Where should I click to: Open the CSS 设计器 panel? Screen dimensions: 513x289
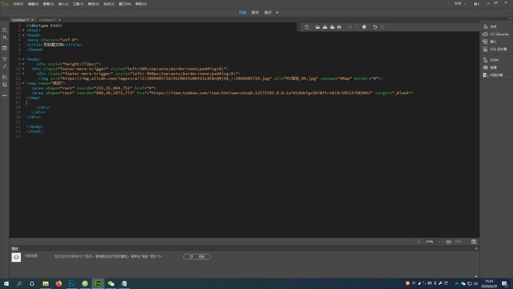point(498,49)
